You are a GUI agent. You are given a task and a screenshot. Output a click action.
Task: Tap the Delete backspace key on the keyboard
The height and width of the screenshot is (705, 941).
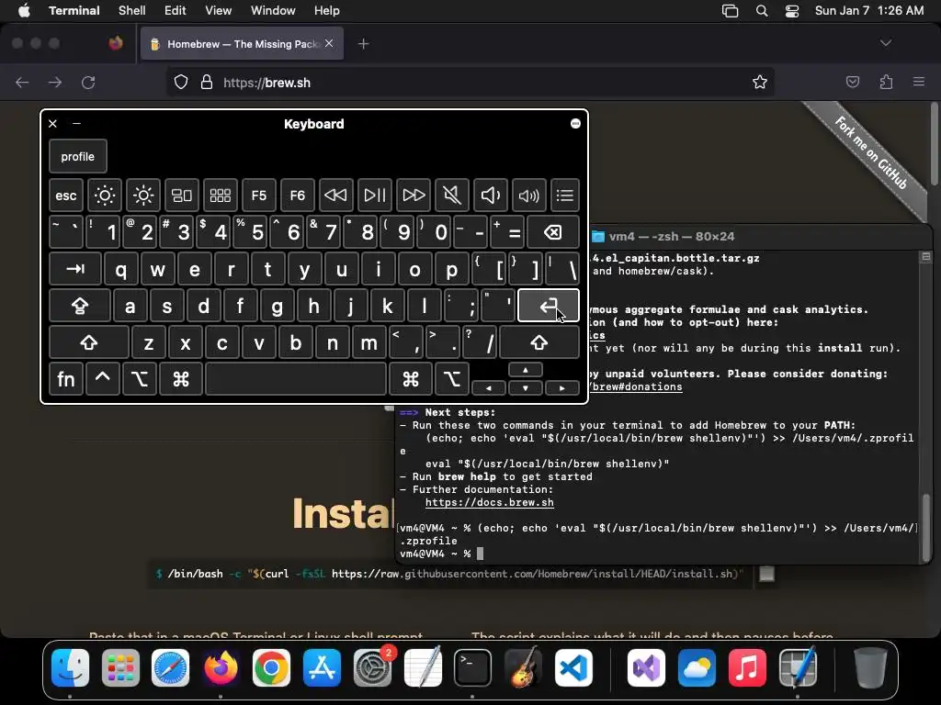click(552, 232)
